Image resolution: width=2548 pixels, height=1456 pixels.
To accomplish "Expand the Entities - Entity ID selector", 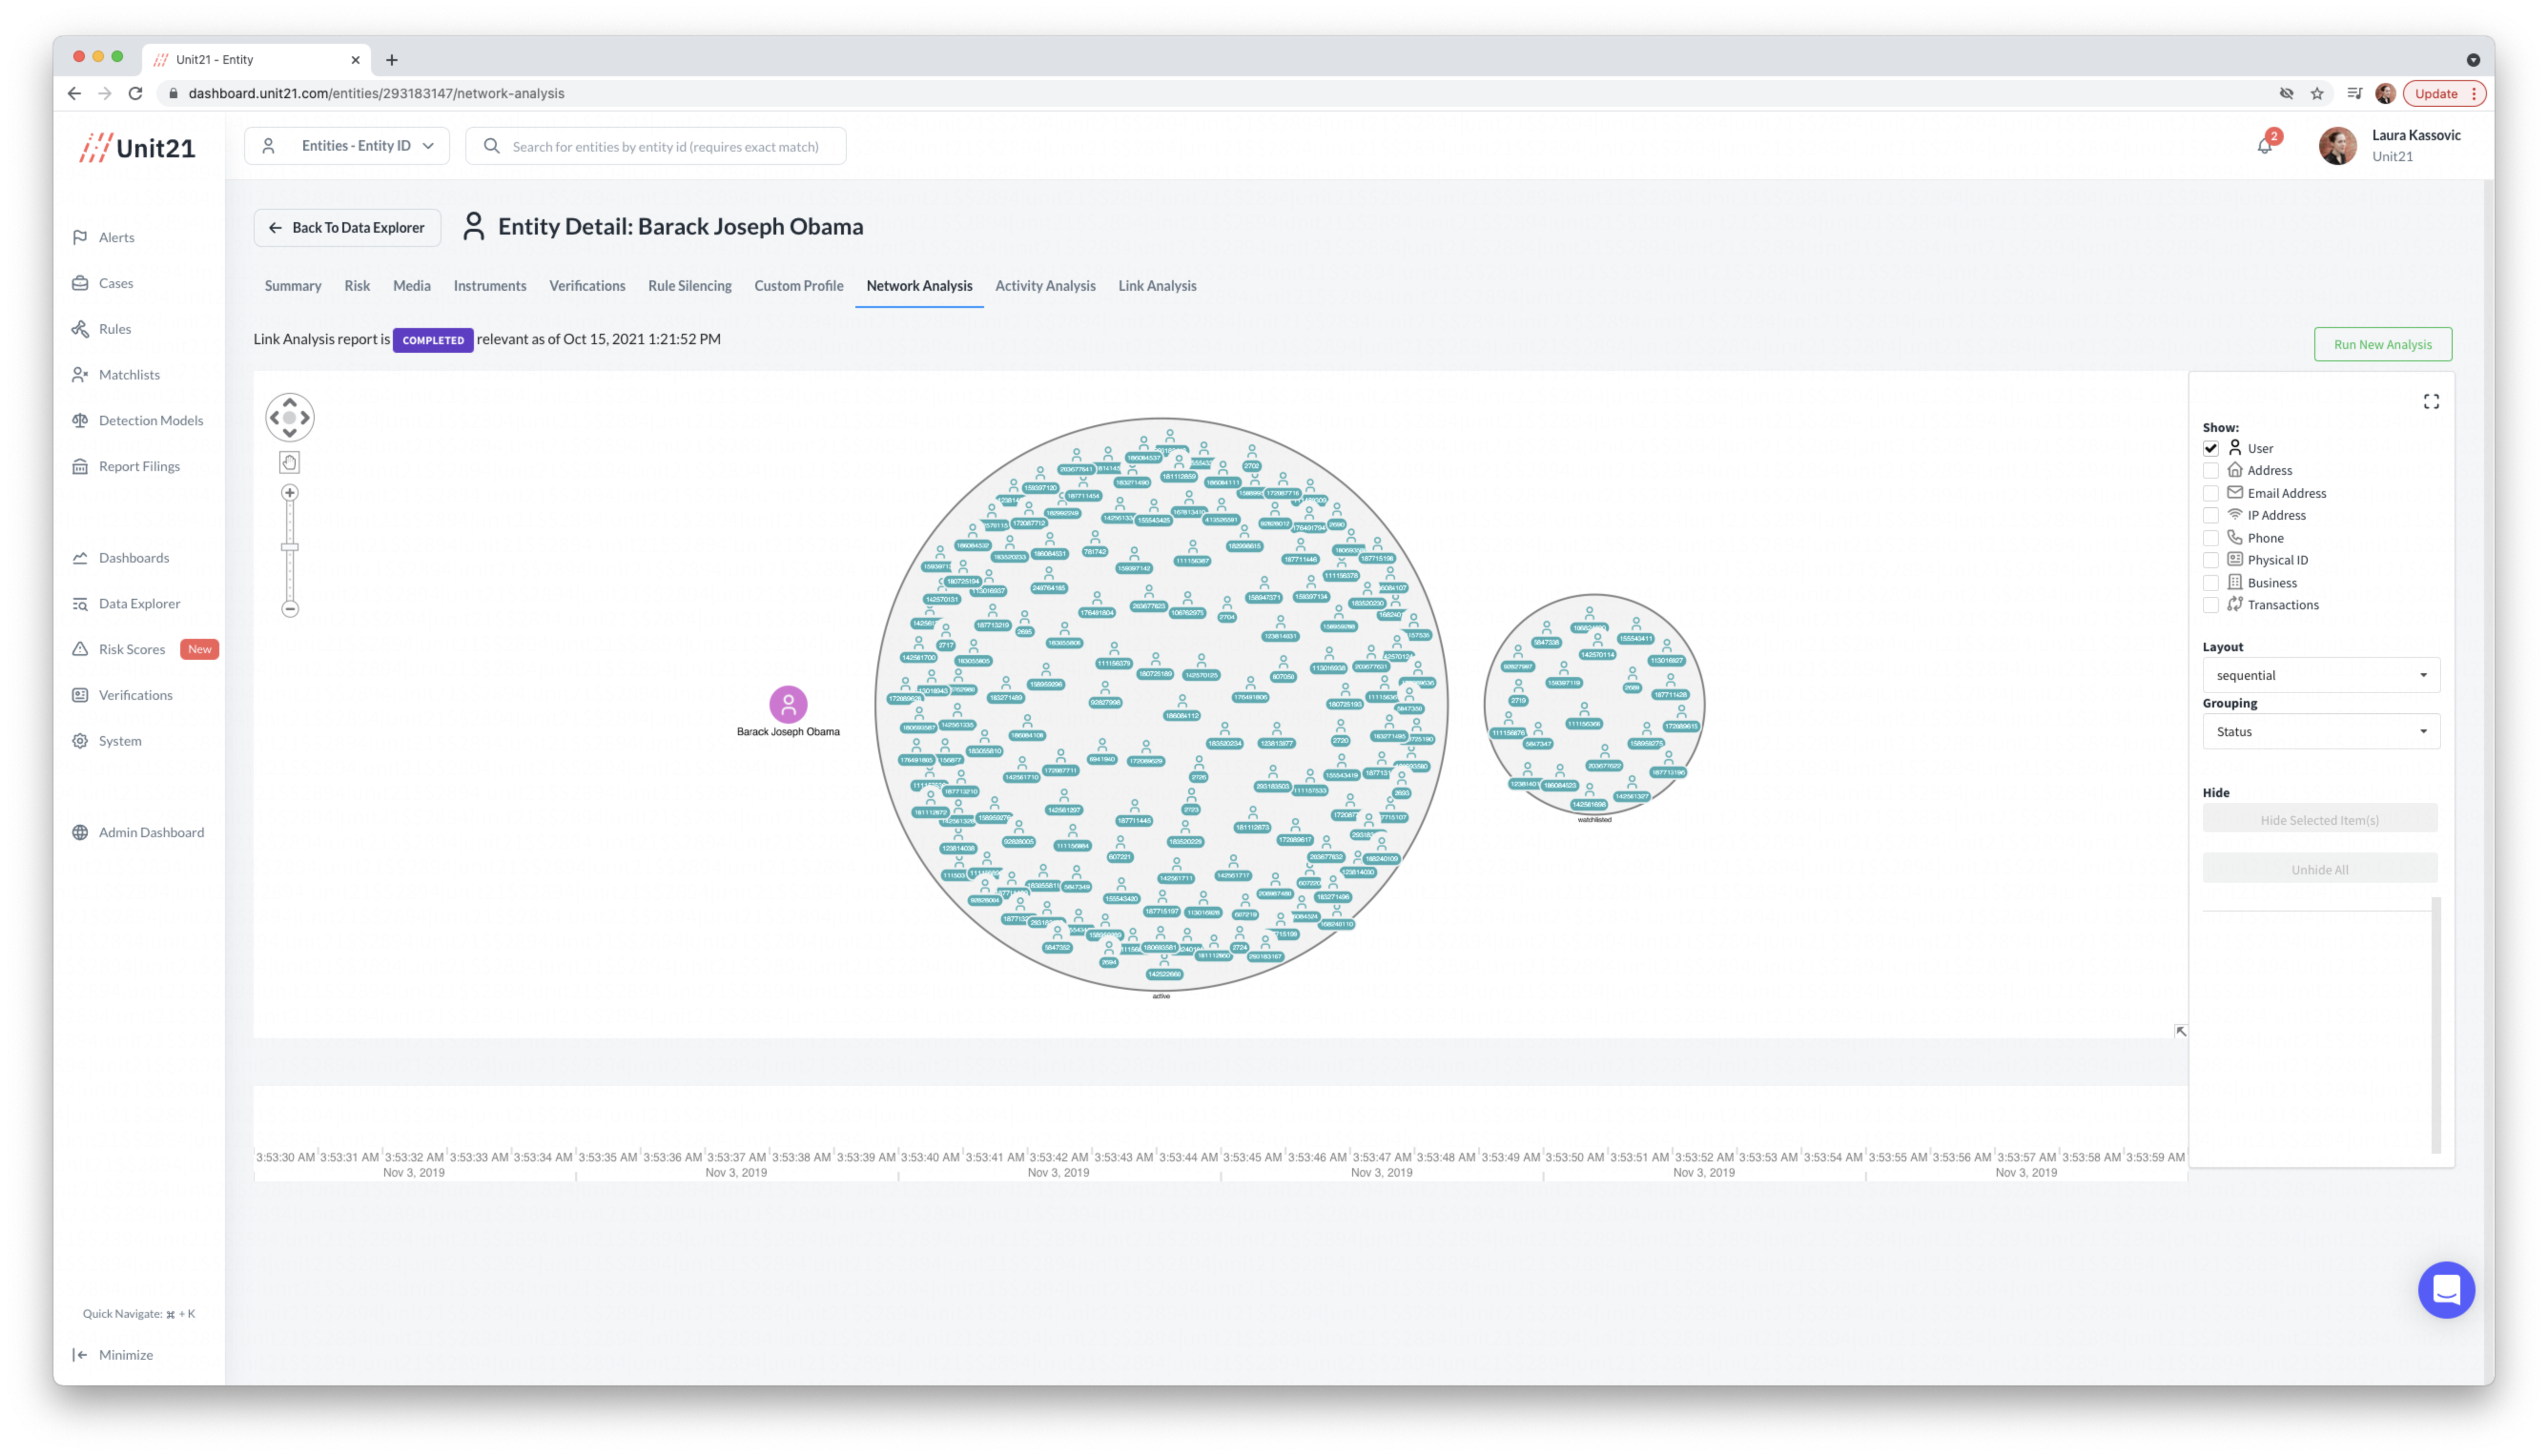I will (347, 146).
